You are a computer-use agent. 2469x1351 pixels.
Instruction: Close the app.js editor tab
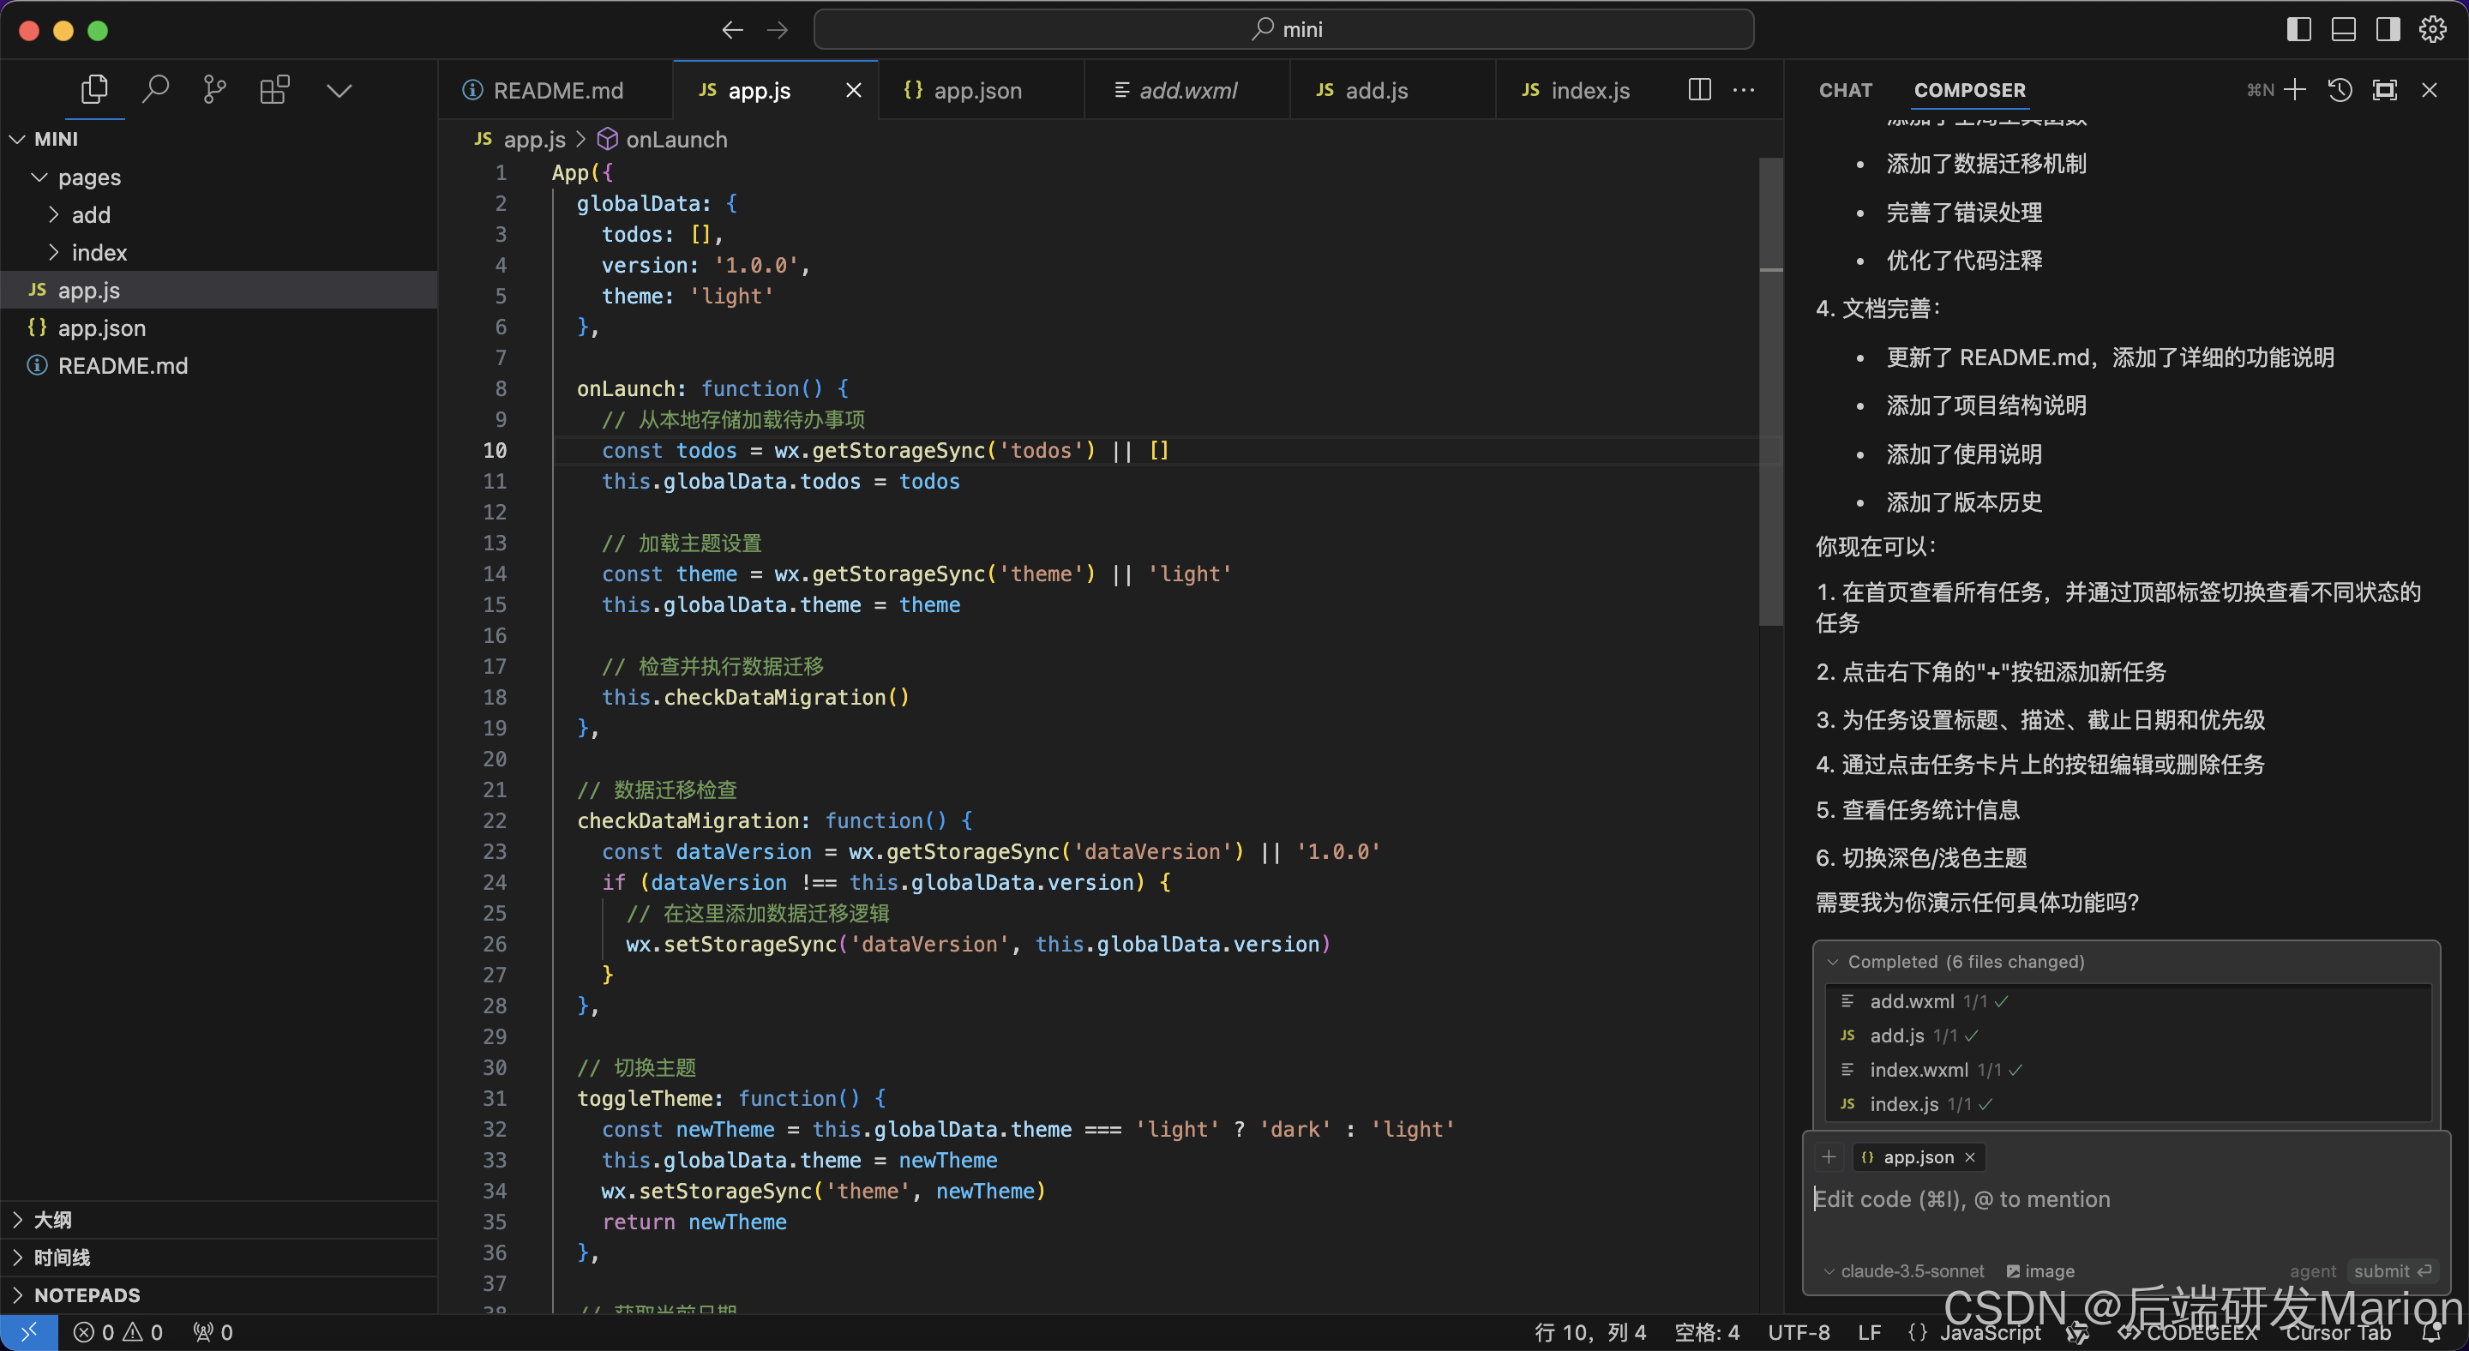pyautogui.click(x=853, y=90)
